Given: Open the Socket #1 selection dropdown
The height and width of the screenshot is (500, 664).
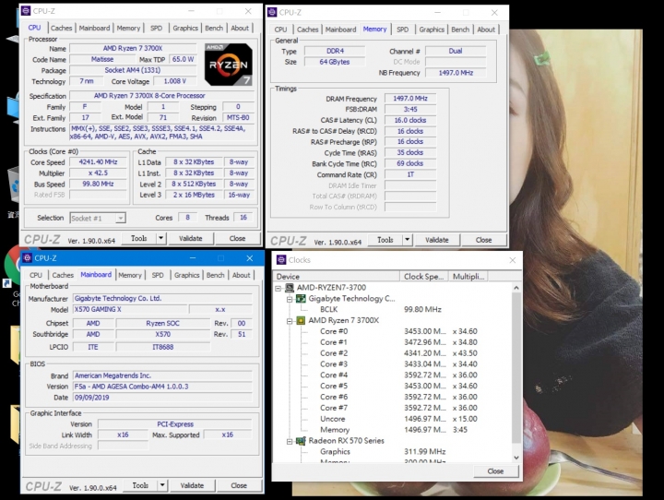Looking at the screenshot, I should (121, 219).
